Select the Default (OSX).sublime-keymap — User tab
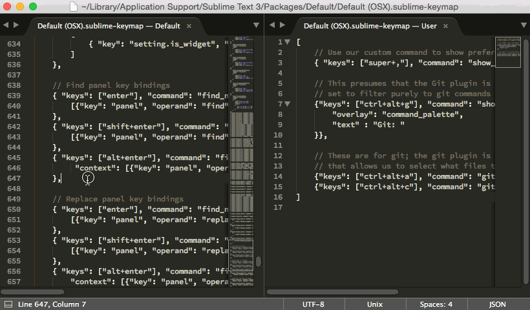Screen dimensions: 530x310 coord(370,26)
